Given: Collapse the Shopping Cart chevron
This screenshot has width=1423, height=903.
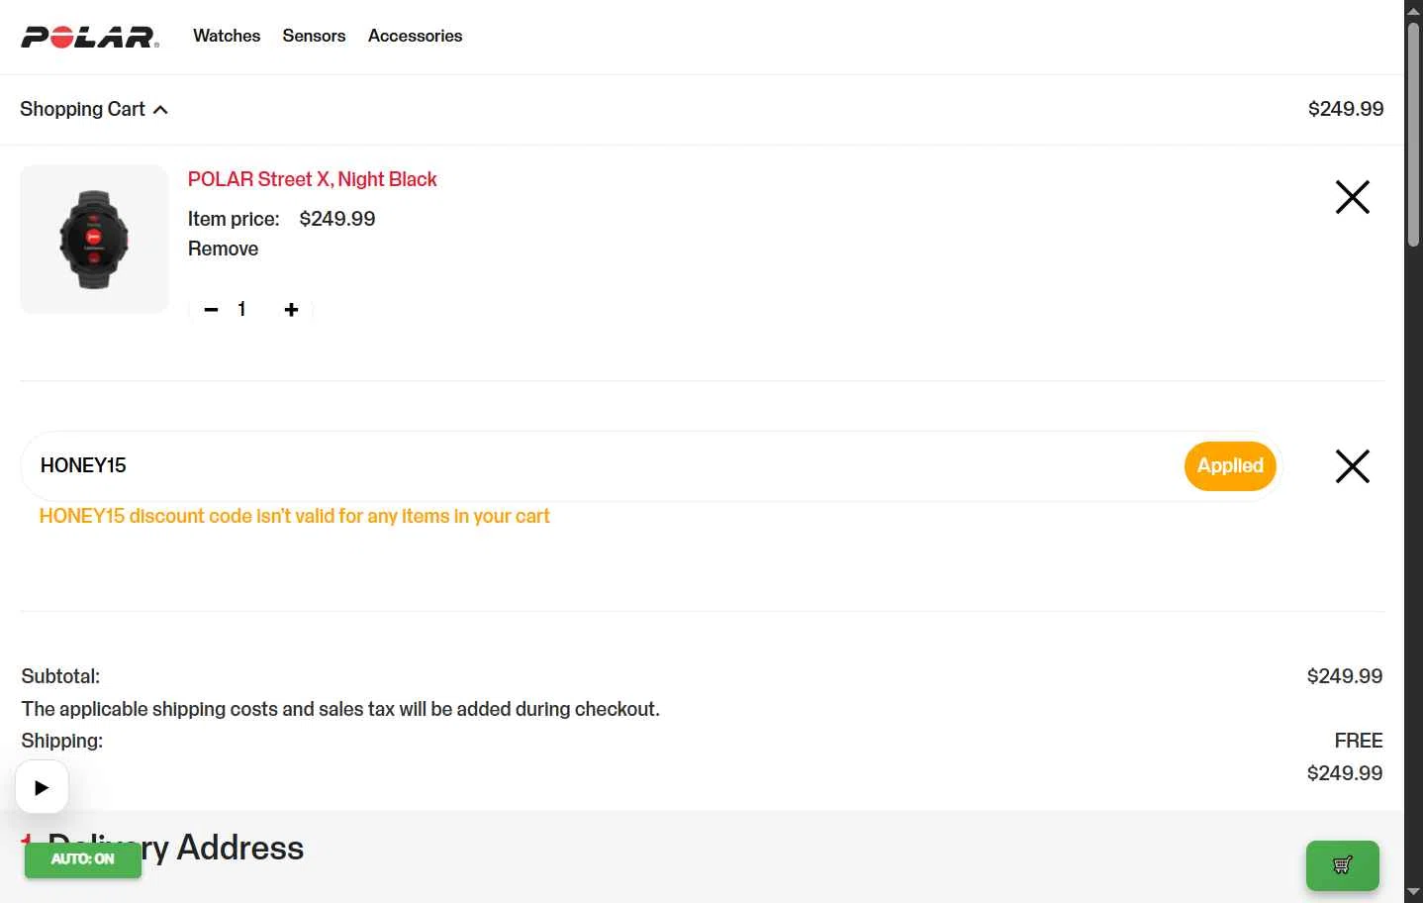Looking at the screenshot, I should click(160, 110).
